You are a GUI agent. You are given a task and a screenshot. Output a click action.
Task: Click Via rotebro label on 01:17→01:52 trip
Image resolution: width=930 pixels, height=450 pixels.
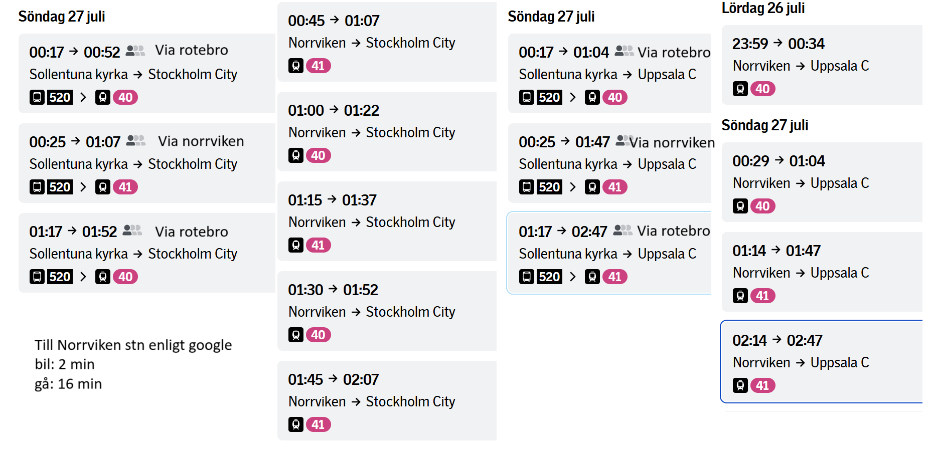[192, 232]
